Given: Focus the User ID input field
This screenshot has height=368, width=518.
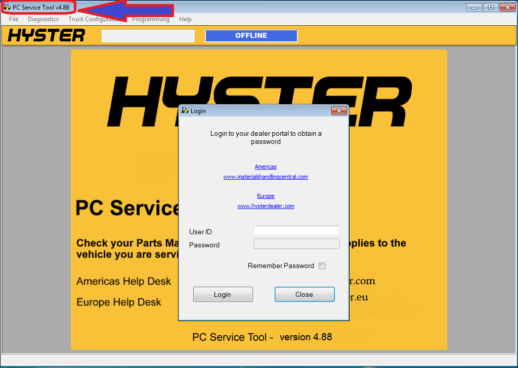Looking at the screenshot, I should (x=296, y=231).
